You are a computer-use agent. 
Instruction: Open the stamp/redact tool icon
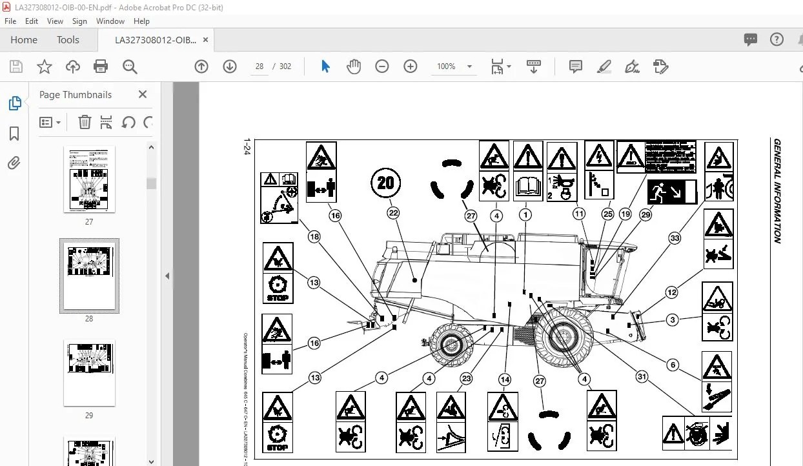(660, 66)
